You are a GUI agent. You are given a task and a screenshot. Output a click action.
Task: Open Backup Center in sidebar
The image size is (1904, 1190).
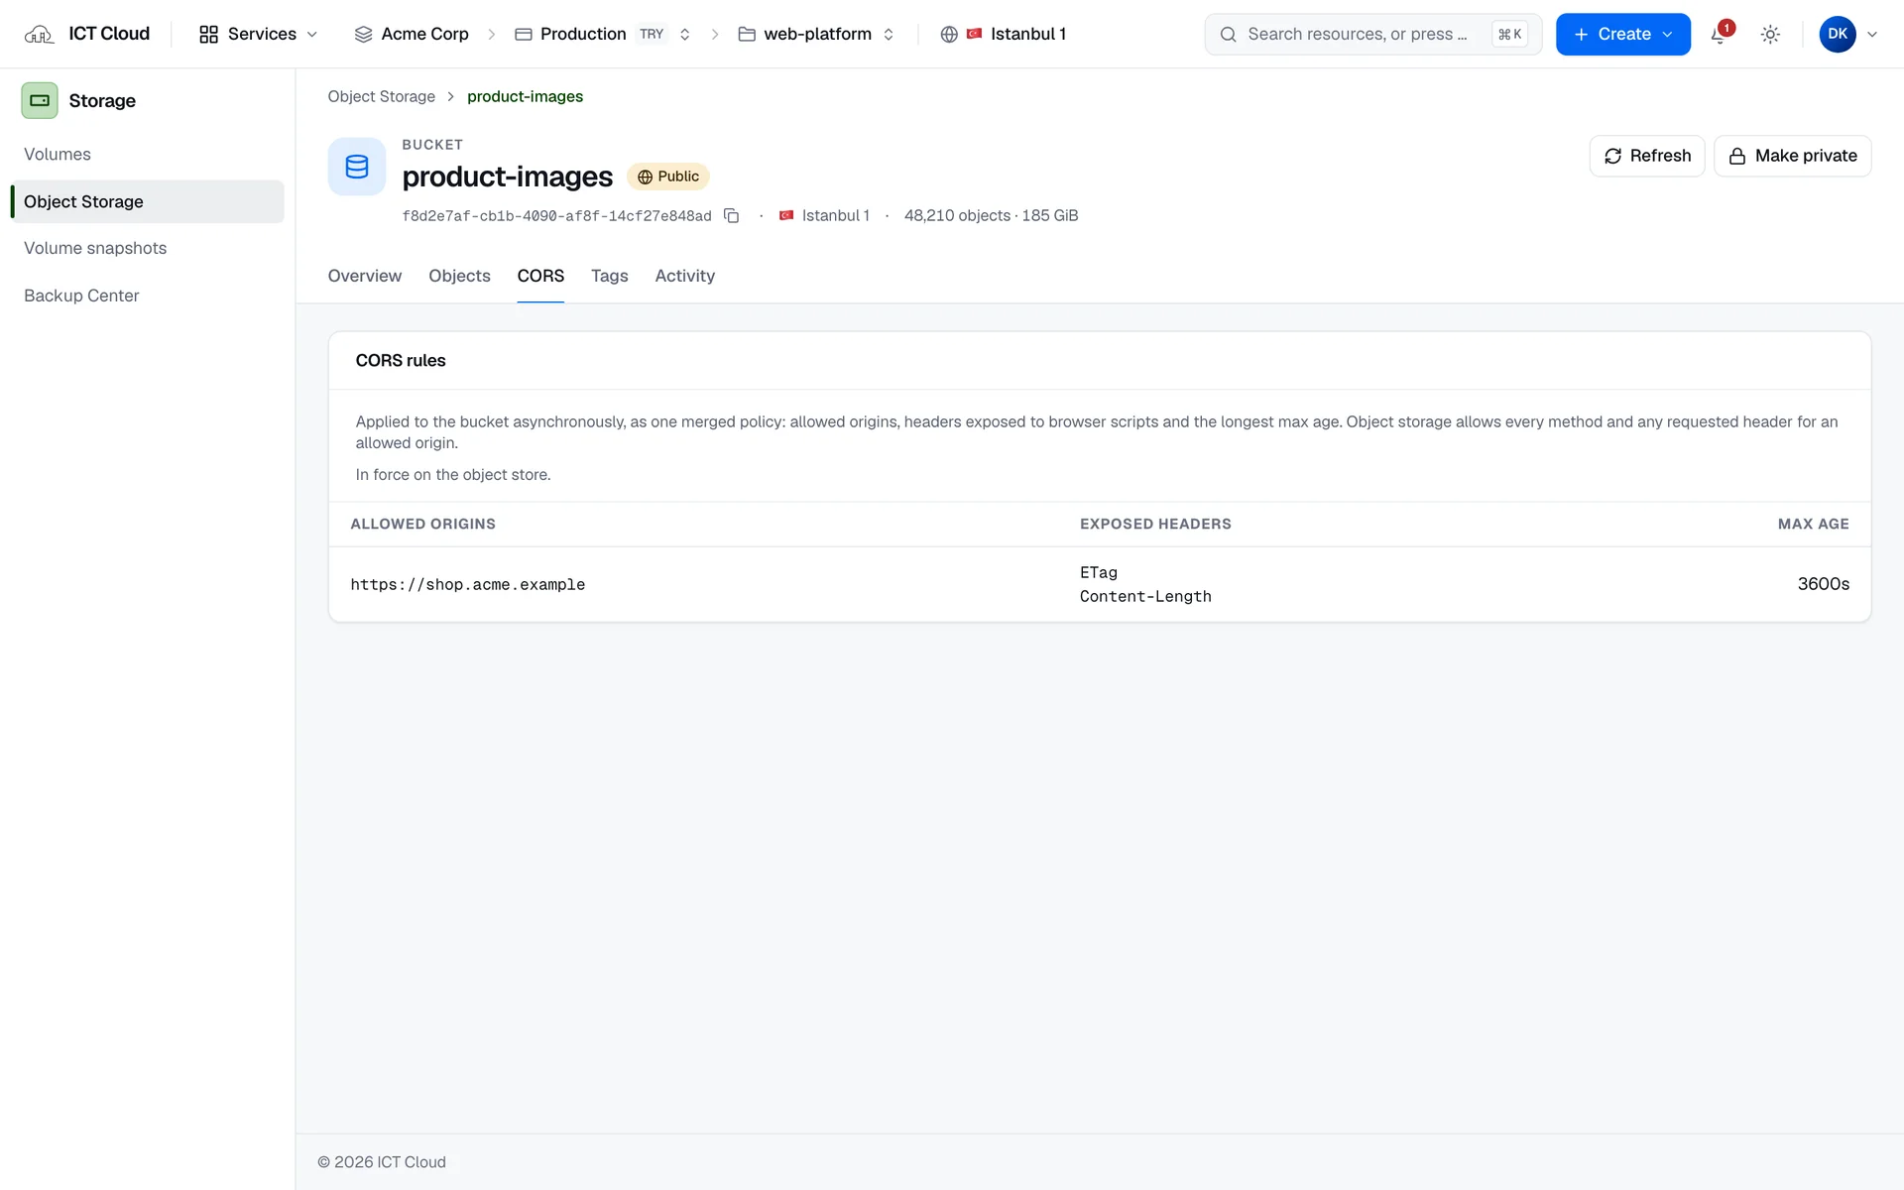click(x=147, y=296)
